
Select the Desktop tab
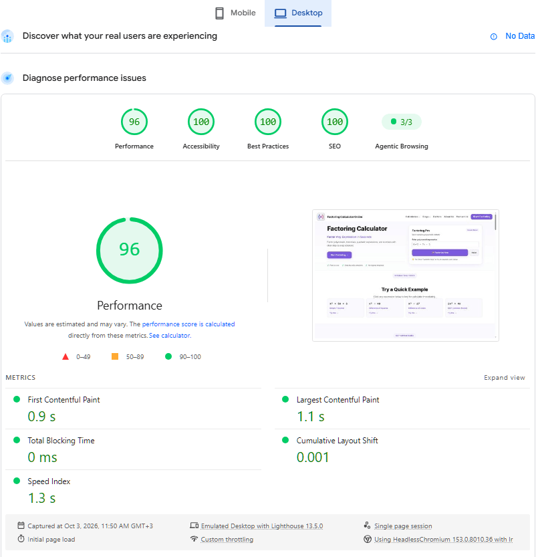coord(298,13)
